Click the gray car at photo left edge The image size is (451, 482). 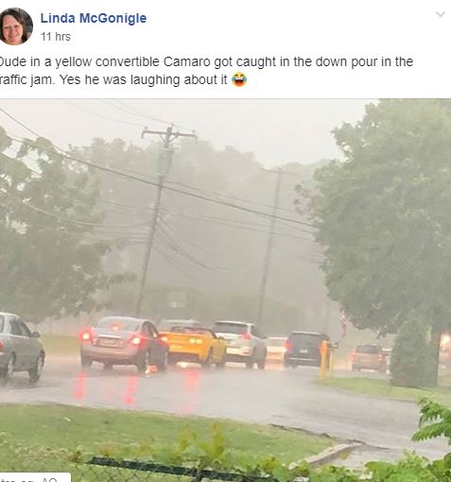[x=21, y=348]
